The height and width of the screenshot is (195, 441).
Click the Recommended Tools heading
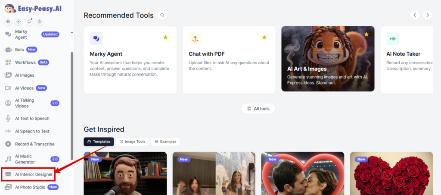[119, 15]
